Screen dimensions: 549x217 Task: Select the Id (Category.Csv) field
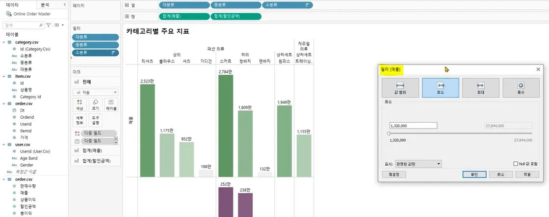[35, 49]
